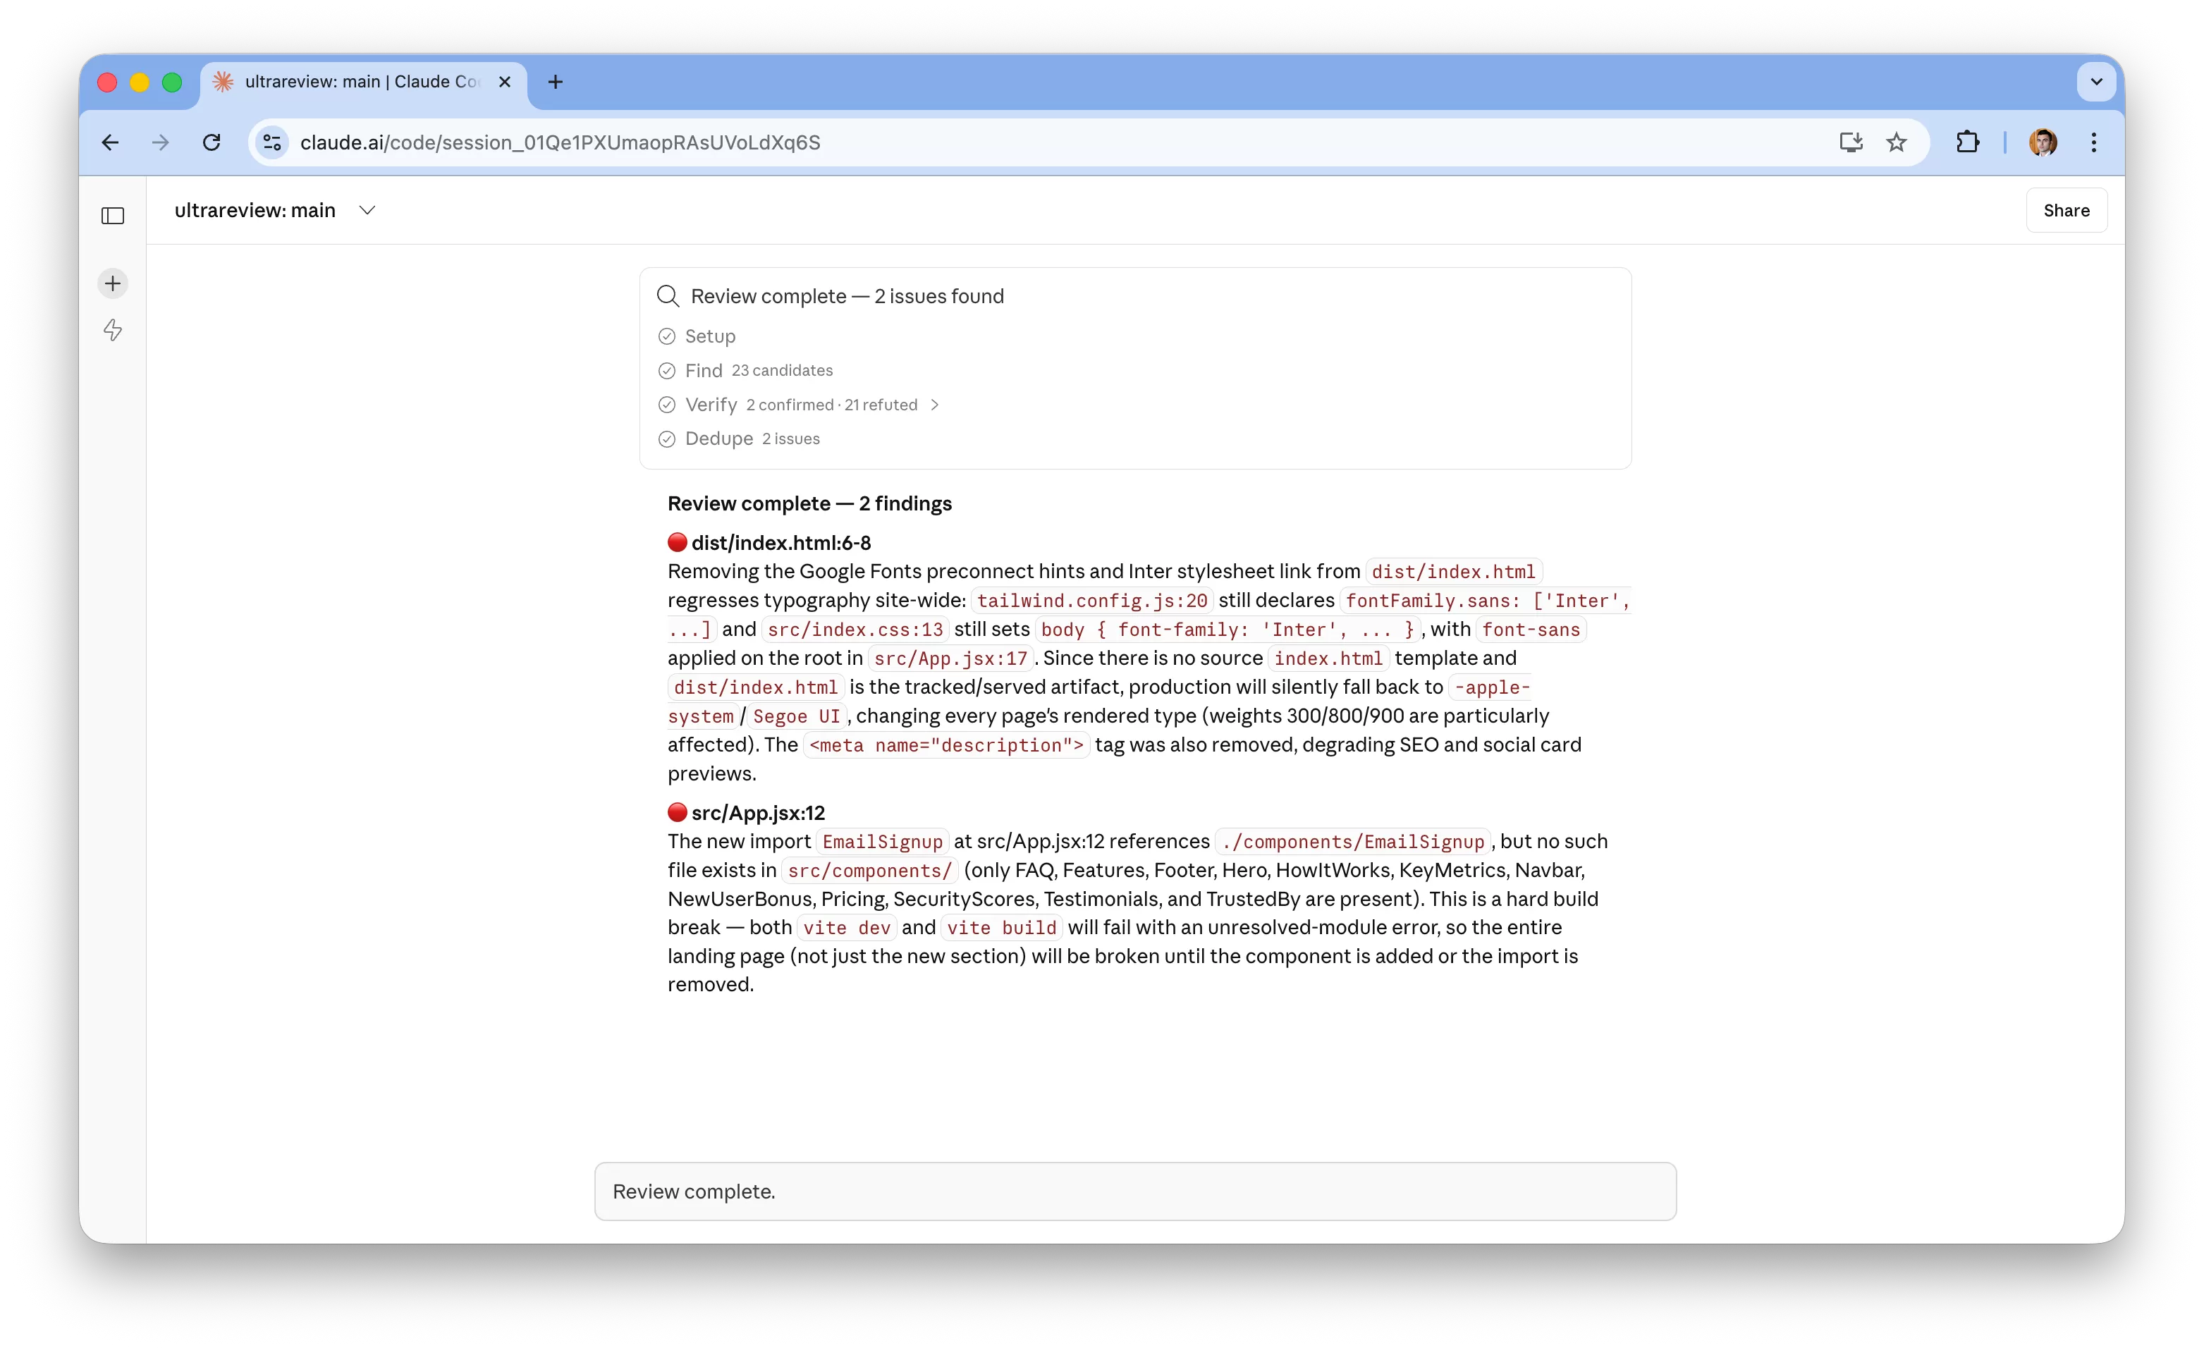Click the Dedupe step label
This screenshot has width=2204, height=1348.
coord(719,439)
